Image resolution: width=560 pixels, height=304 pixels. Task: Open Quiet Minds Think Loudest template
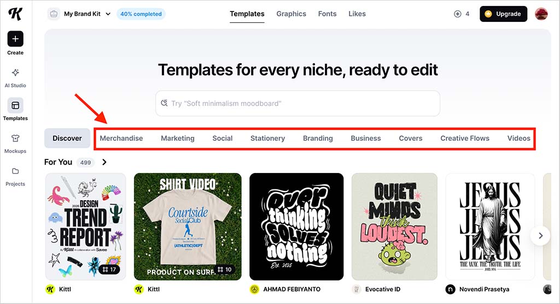click(x=394, y=226)
